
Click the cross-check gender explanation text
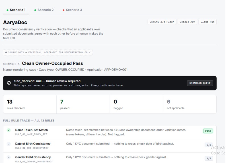[116, 157]
